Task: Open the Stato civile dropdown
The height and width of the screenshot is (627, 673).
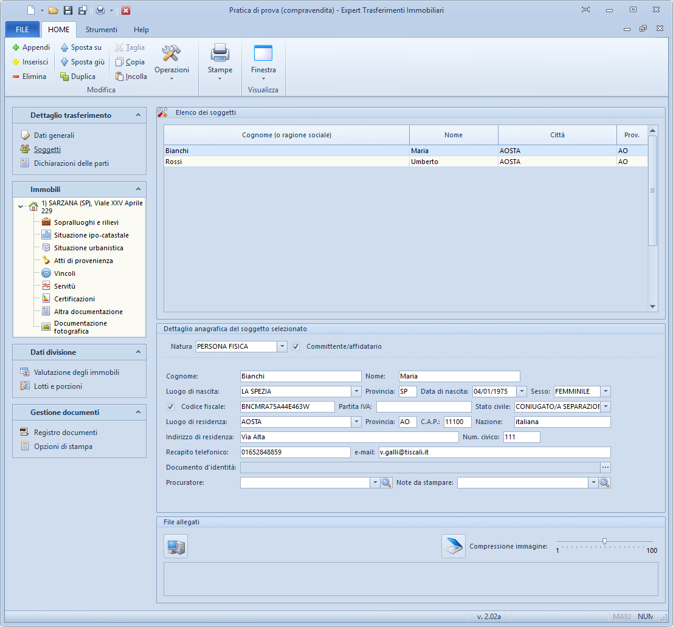Action: click(x=606, y=406)
